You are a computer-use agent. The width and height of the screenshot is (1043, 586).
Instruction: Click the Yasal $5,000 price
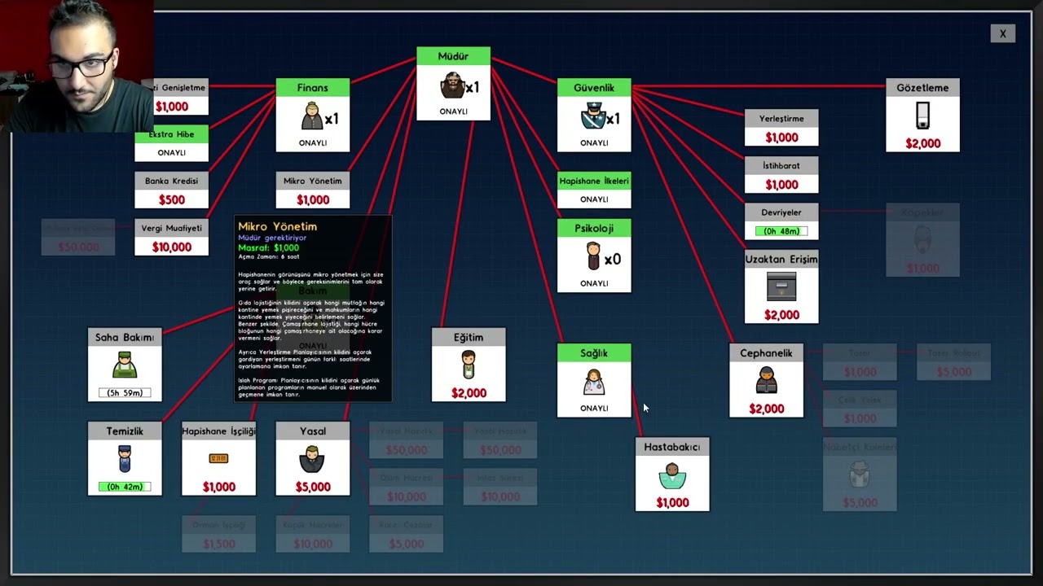click(313, 487)
